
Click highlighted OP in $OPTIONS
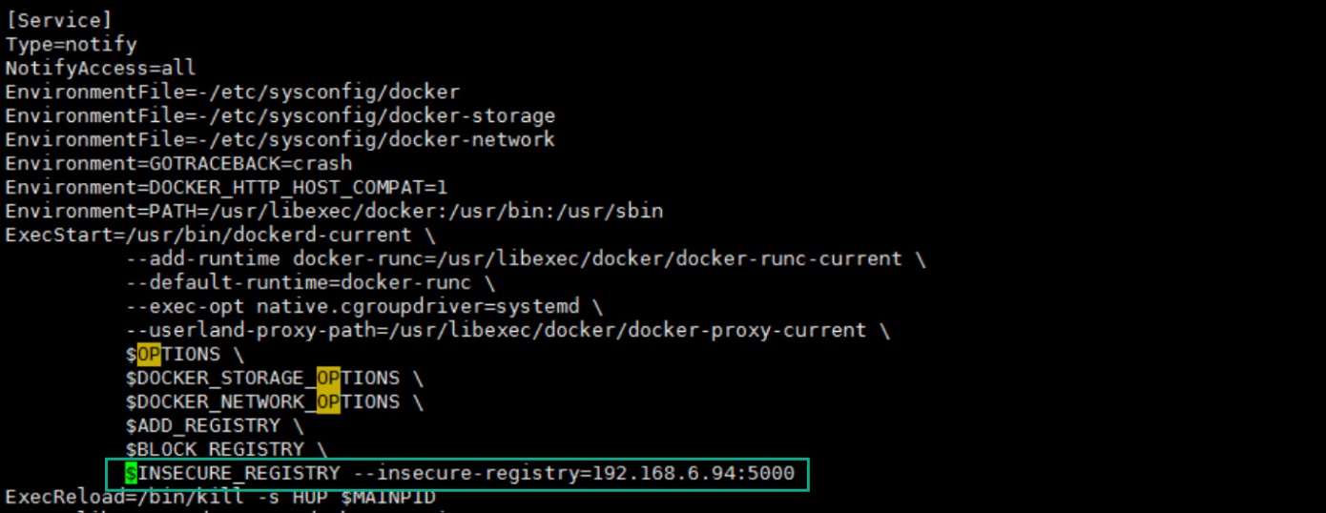[149, 355]
